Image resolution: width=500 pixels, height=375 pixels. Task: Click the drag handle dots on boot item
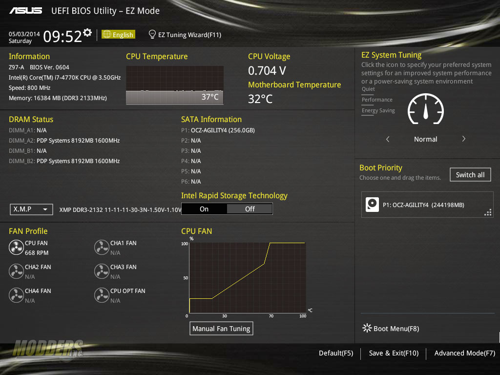pos(488,213)
